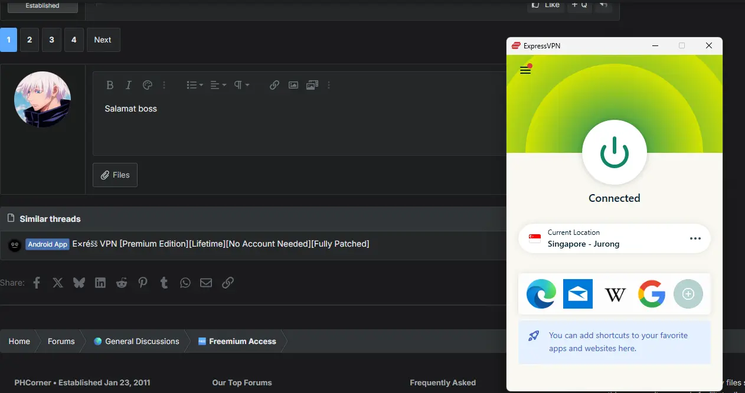Screen dimensions: 745x393
Task: Click the +Q multi-quote button
Action: point(579,5)
